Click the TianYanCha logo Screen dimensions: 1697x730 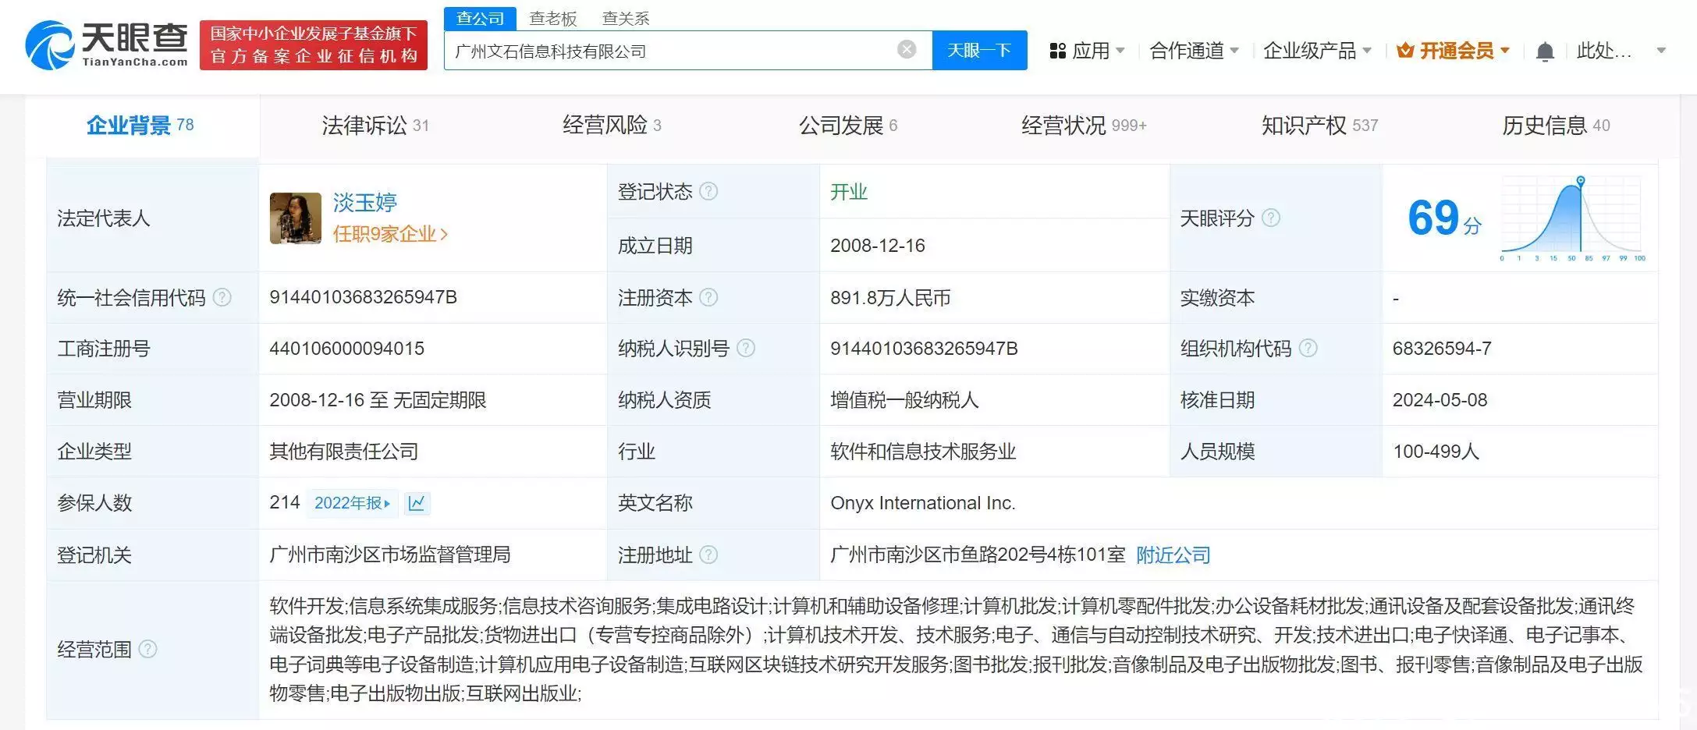tap(107, 44)
